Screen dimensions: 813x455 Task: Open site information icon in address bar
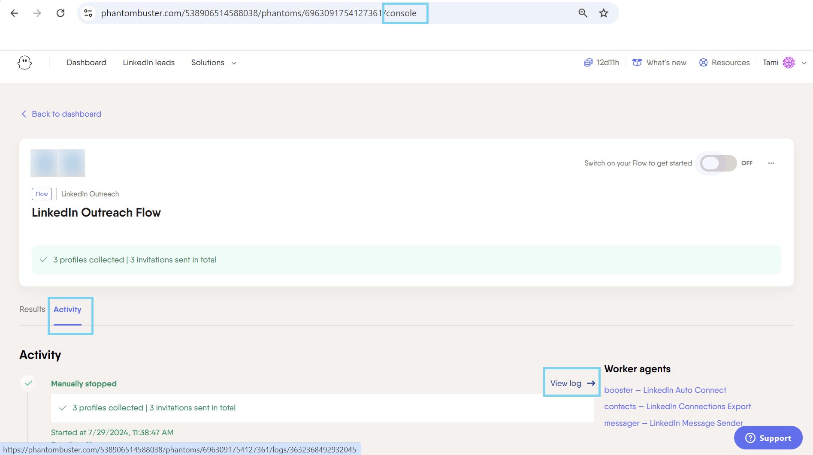tap(88, 13)
